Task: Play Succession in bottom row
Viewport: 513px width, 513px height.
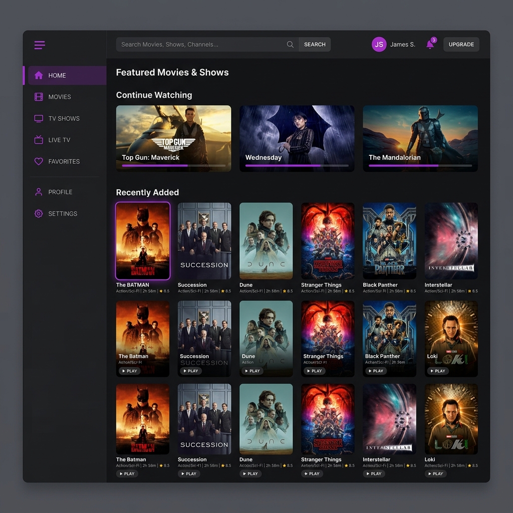Action: point(189,474)
